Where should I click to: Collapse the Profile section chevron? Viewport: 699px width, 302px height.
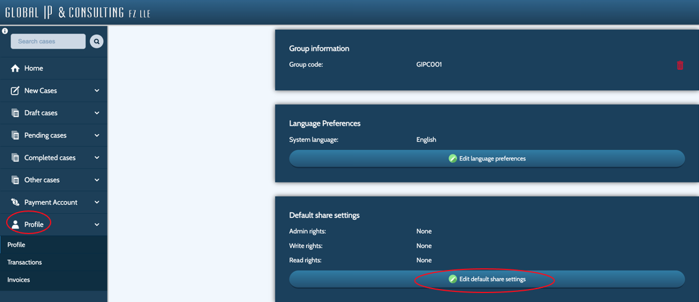(x=97, y=225)
